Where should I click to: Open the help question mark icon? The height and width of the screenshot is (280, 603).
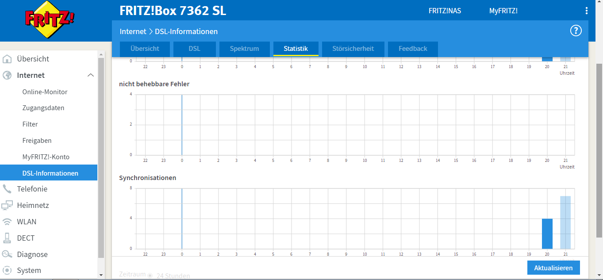576,31
